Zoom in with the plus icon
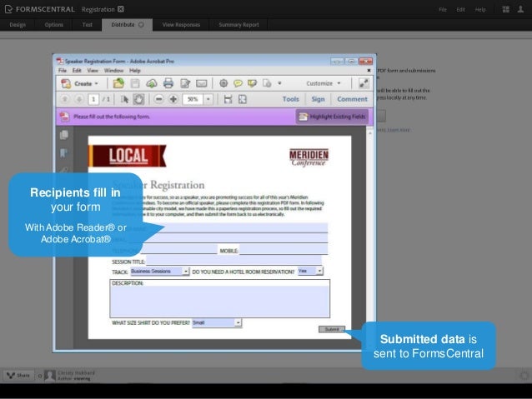532x399 pixels. 173,99
